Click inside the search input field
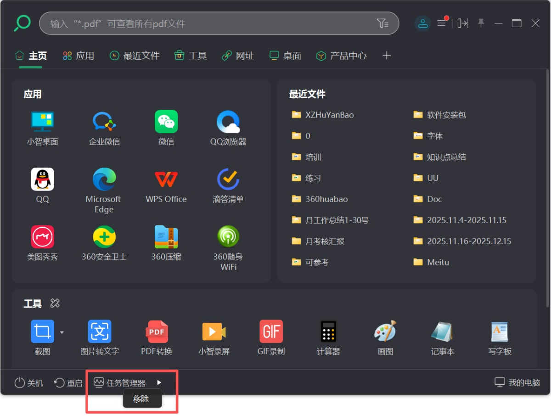551x416 pixels. pos(207,23)
